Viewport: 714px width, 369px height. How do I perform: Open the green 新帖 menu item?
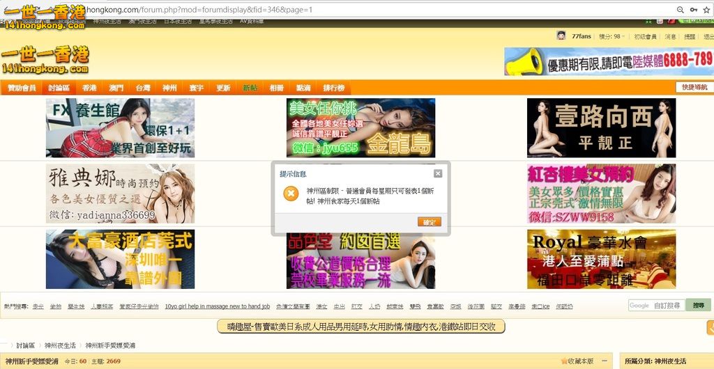[x=250, y=88]
